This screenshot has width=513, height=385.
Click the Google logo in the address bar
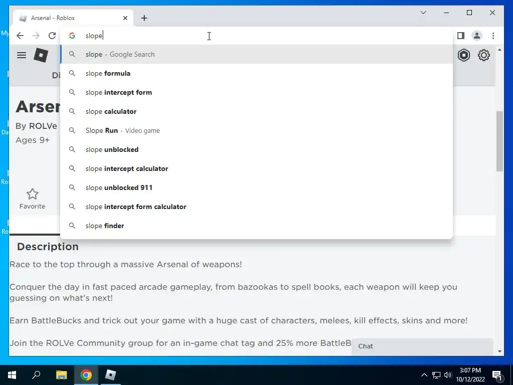[x=72, y=36]
